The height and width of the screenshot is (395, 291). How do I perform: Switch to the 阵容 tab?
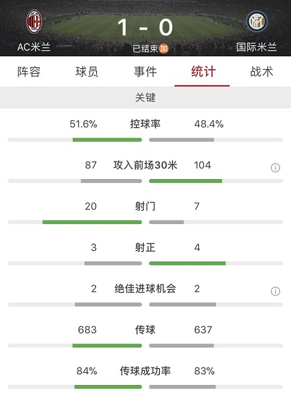pos(29,72)
